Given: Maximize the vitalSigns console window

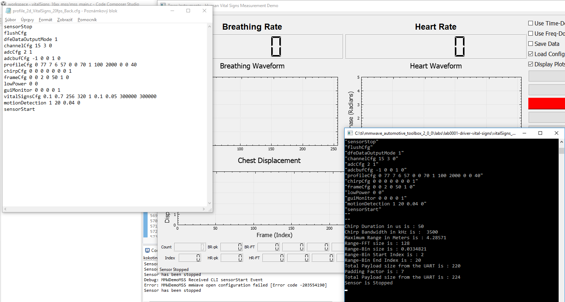Looking at the screenshot, I should click(x=540, y=133).
